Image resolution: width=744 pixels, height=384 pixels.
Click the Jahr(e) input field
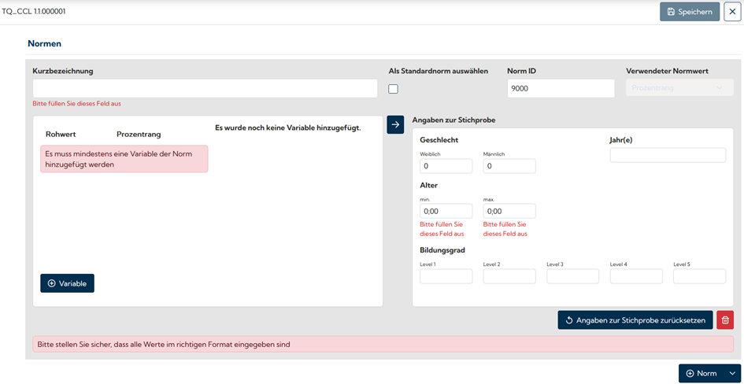[x=668, y=155]
